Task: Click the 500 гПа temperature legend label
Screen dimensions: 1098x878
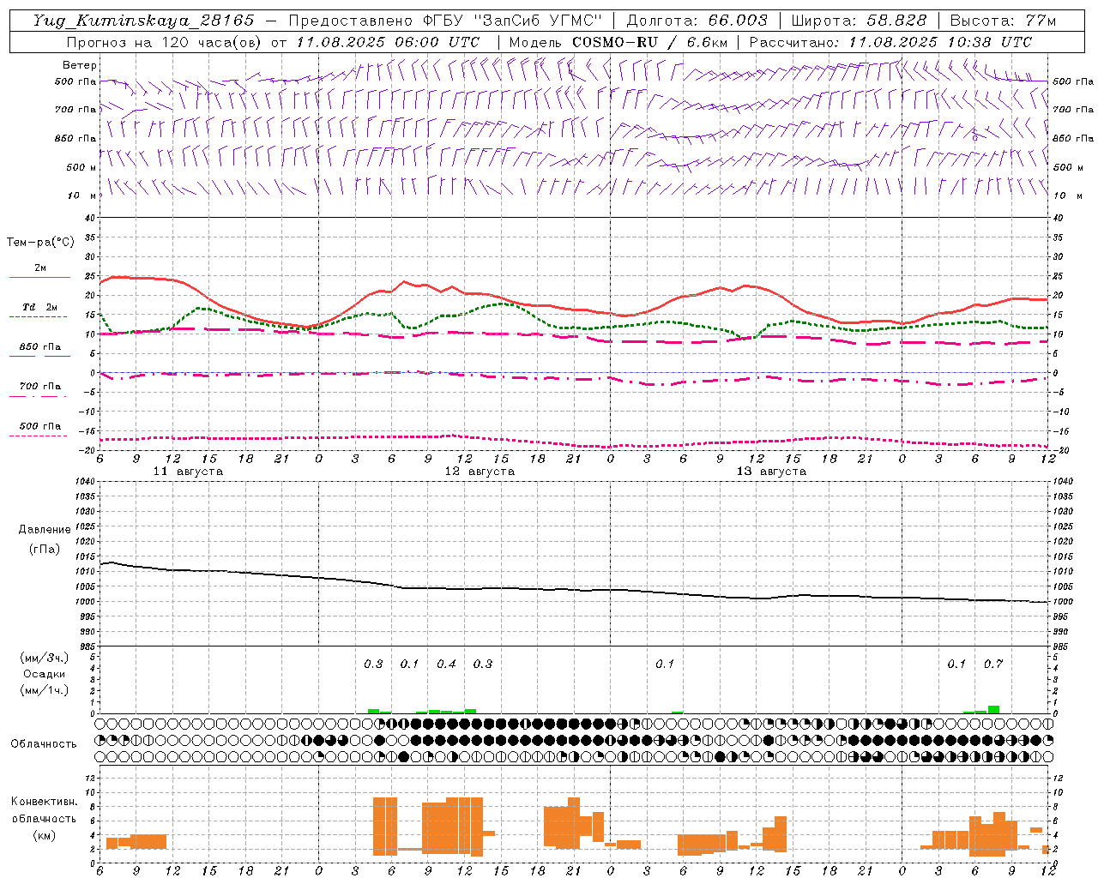Action: [x=40, y=426]
